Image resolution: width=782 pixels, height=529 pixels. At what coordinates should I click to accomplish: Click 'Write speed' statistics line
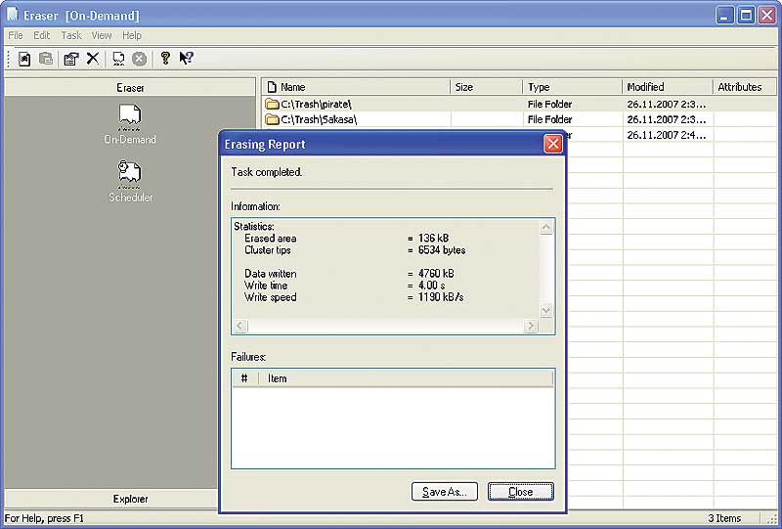(354, 297)
